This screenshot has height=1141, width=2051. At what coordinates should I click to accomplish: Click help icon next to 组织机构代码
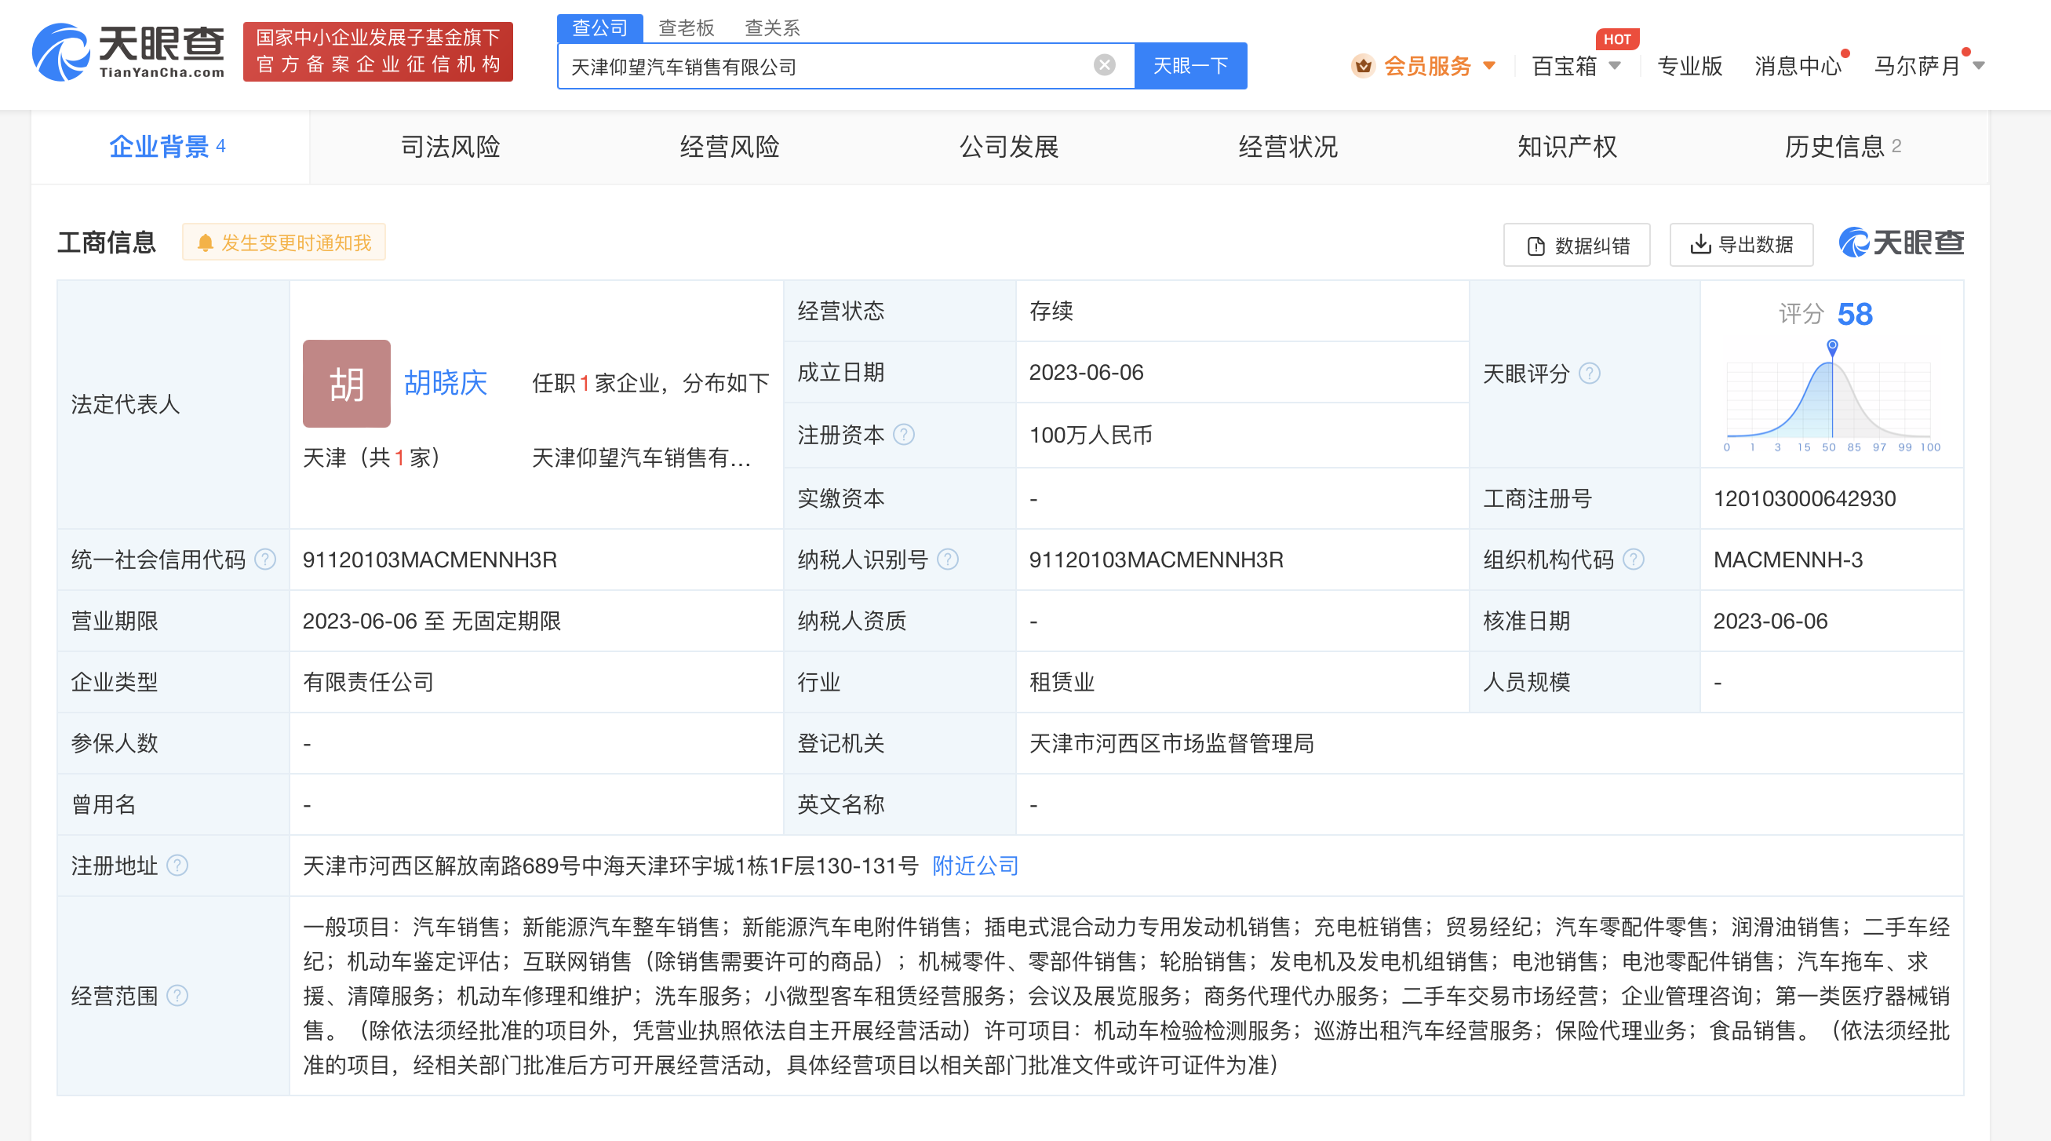coord(1633,560)
